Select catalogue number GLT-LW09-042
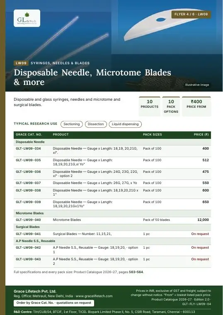 point(28,248)
